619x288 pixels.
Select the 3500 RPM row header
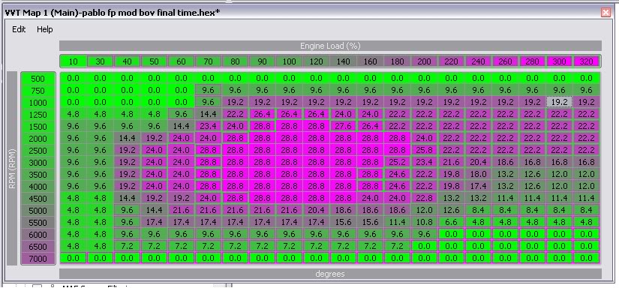pos(38,175)
